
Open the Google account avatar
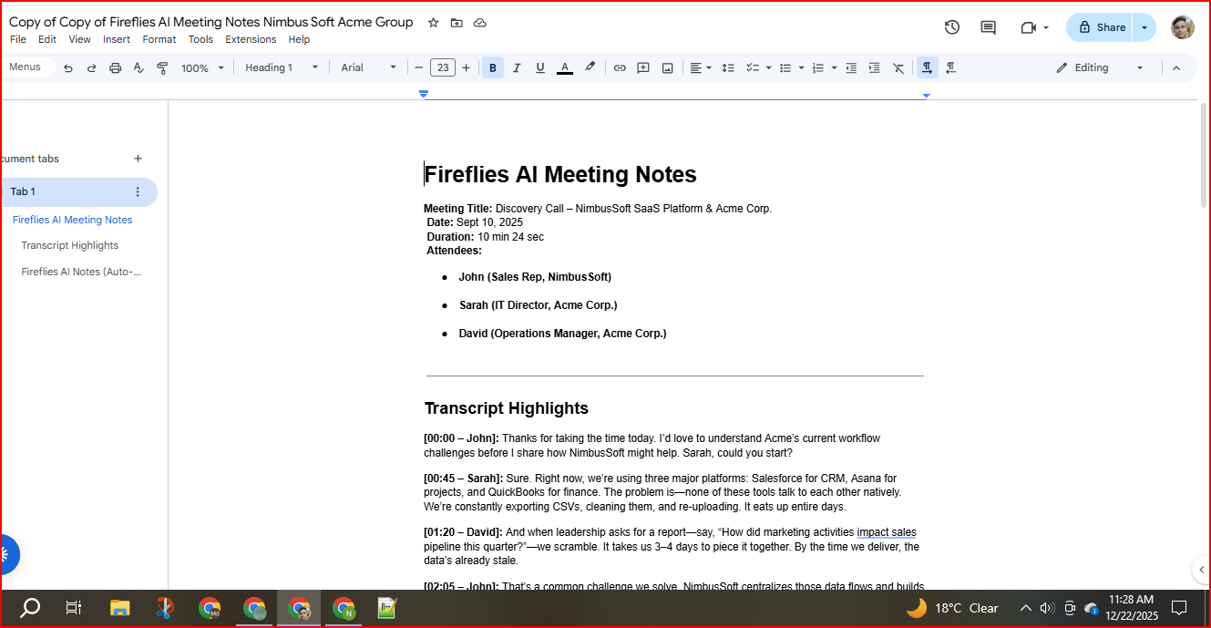tap(1183, 27)
